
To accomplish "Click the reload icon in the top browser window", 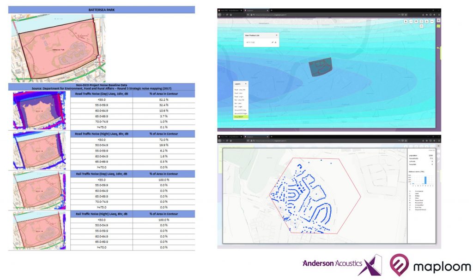I will click(227, 15).
